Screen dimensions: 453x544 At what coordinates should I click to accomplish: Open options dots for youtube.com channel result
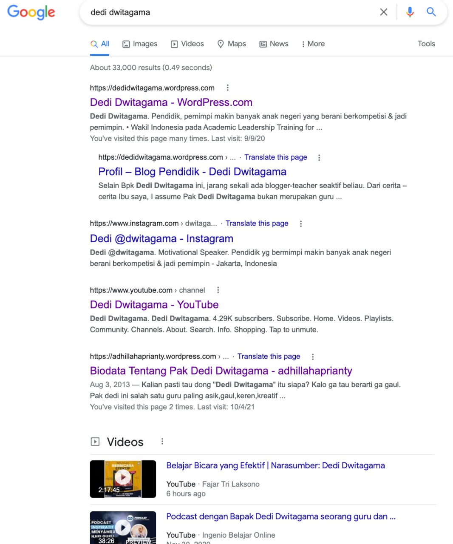coord(218,290)
